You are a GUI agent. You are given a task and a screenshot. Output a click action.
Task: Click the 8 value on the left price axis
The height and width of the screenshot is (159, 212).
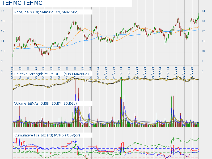[2, 71]
